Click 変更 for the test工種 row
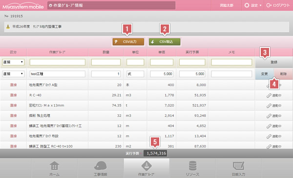The image size is (293, 178). coord(264,74)
